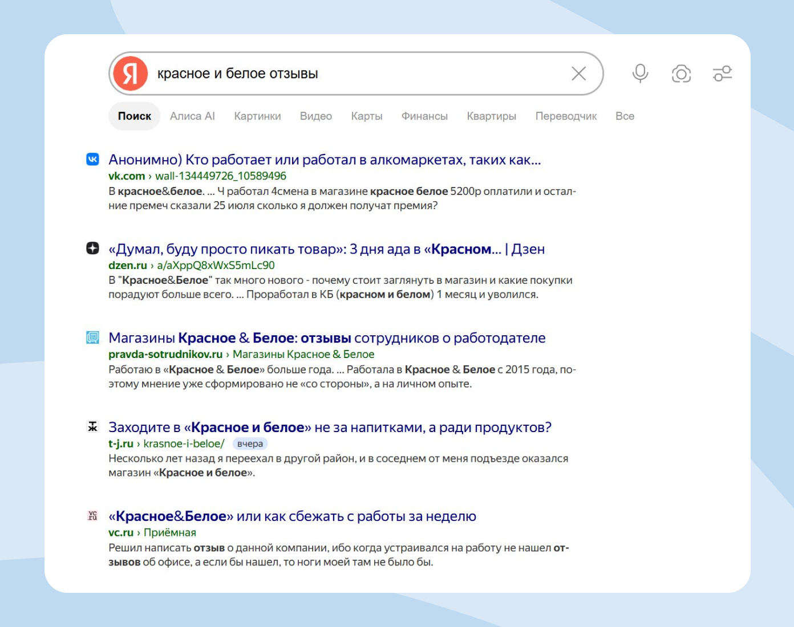Click the vk.com wall-134449726 URL

[x=197, y=176]
